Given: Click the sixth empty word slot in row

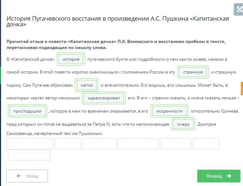Looking at the screenshot, I should coord(206,144).
